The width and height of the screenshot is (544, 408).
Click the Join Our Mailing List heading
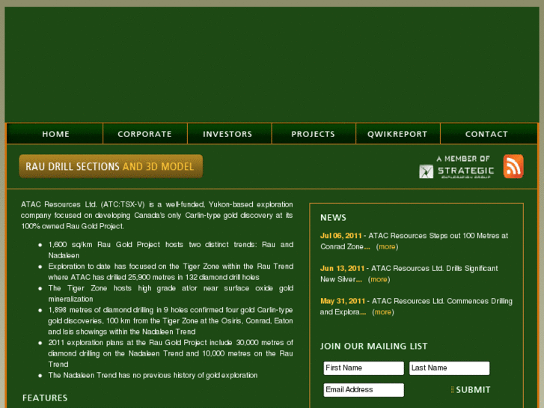click(x=373, y=346)
